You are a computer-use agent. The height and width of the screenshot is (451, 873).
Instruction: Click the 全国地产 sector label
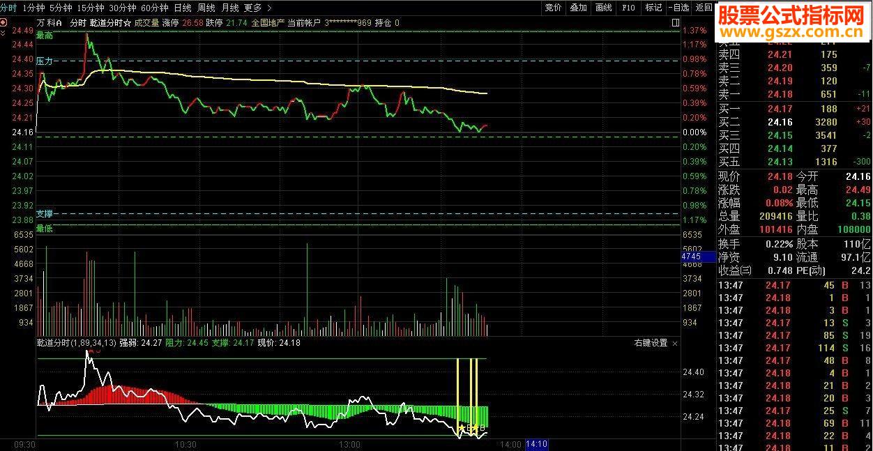point(268,22)
